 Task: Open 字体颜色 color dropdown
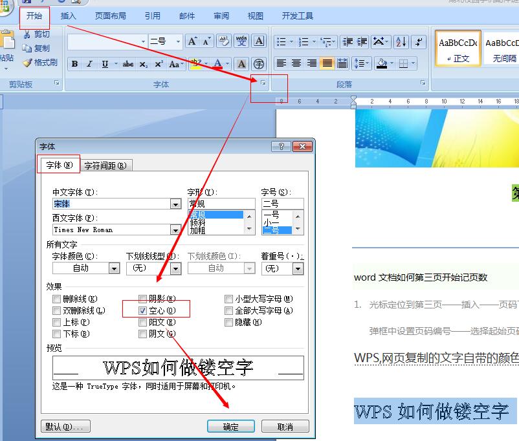tap(114, 268)
